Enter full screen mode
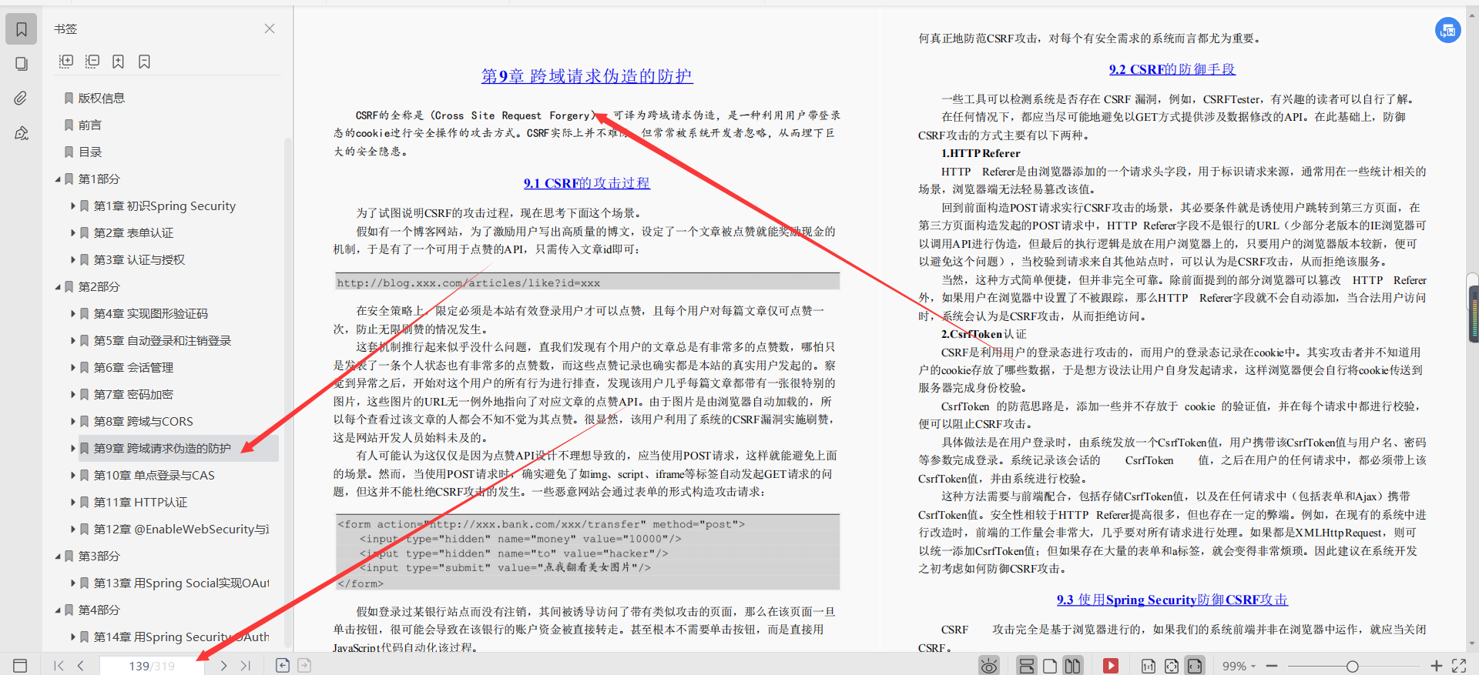Image resolution: width=1479 pixels, height=675 pixels. coord(1459,666)
